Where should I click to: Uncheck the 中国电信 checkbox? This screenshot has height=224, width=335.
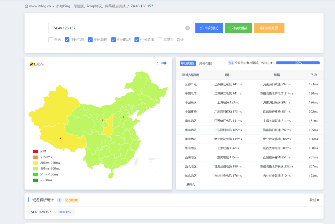pyautogui.click(x=67, y=40)
